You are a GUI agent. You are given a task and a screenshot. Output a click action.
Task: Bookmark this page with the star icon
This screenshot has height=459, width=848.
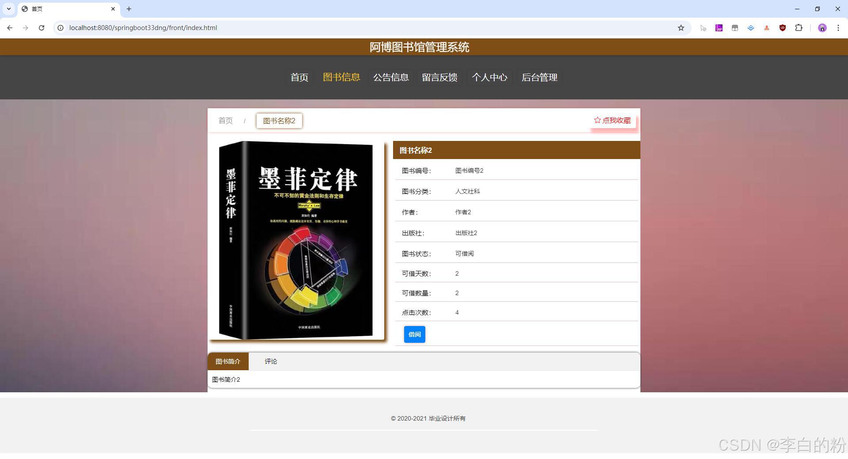(681, 28)
